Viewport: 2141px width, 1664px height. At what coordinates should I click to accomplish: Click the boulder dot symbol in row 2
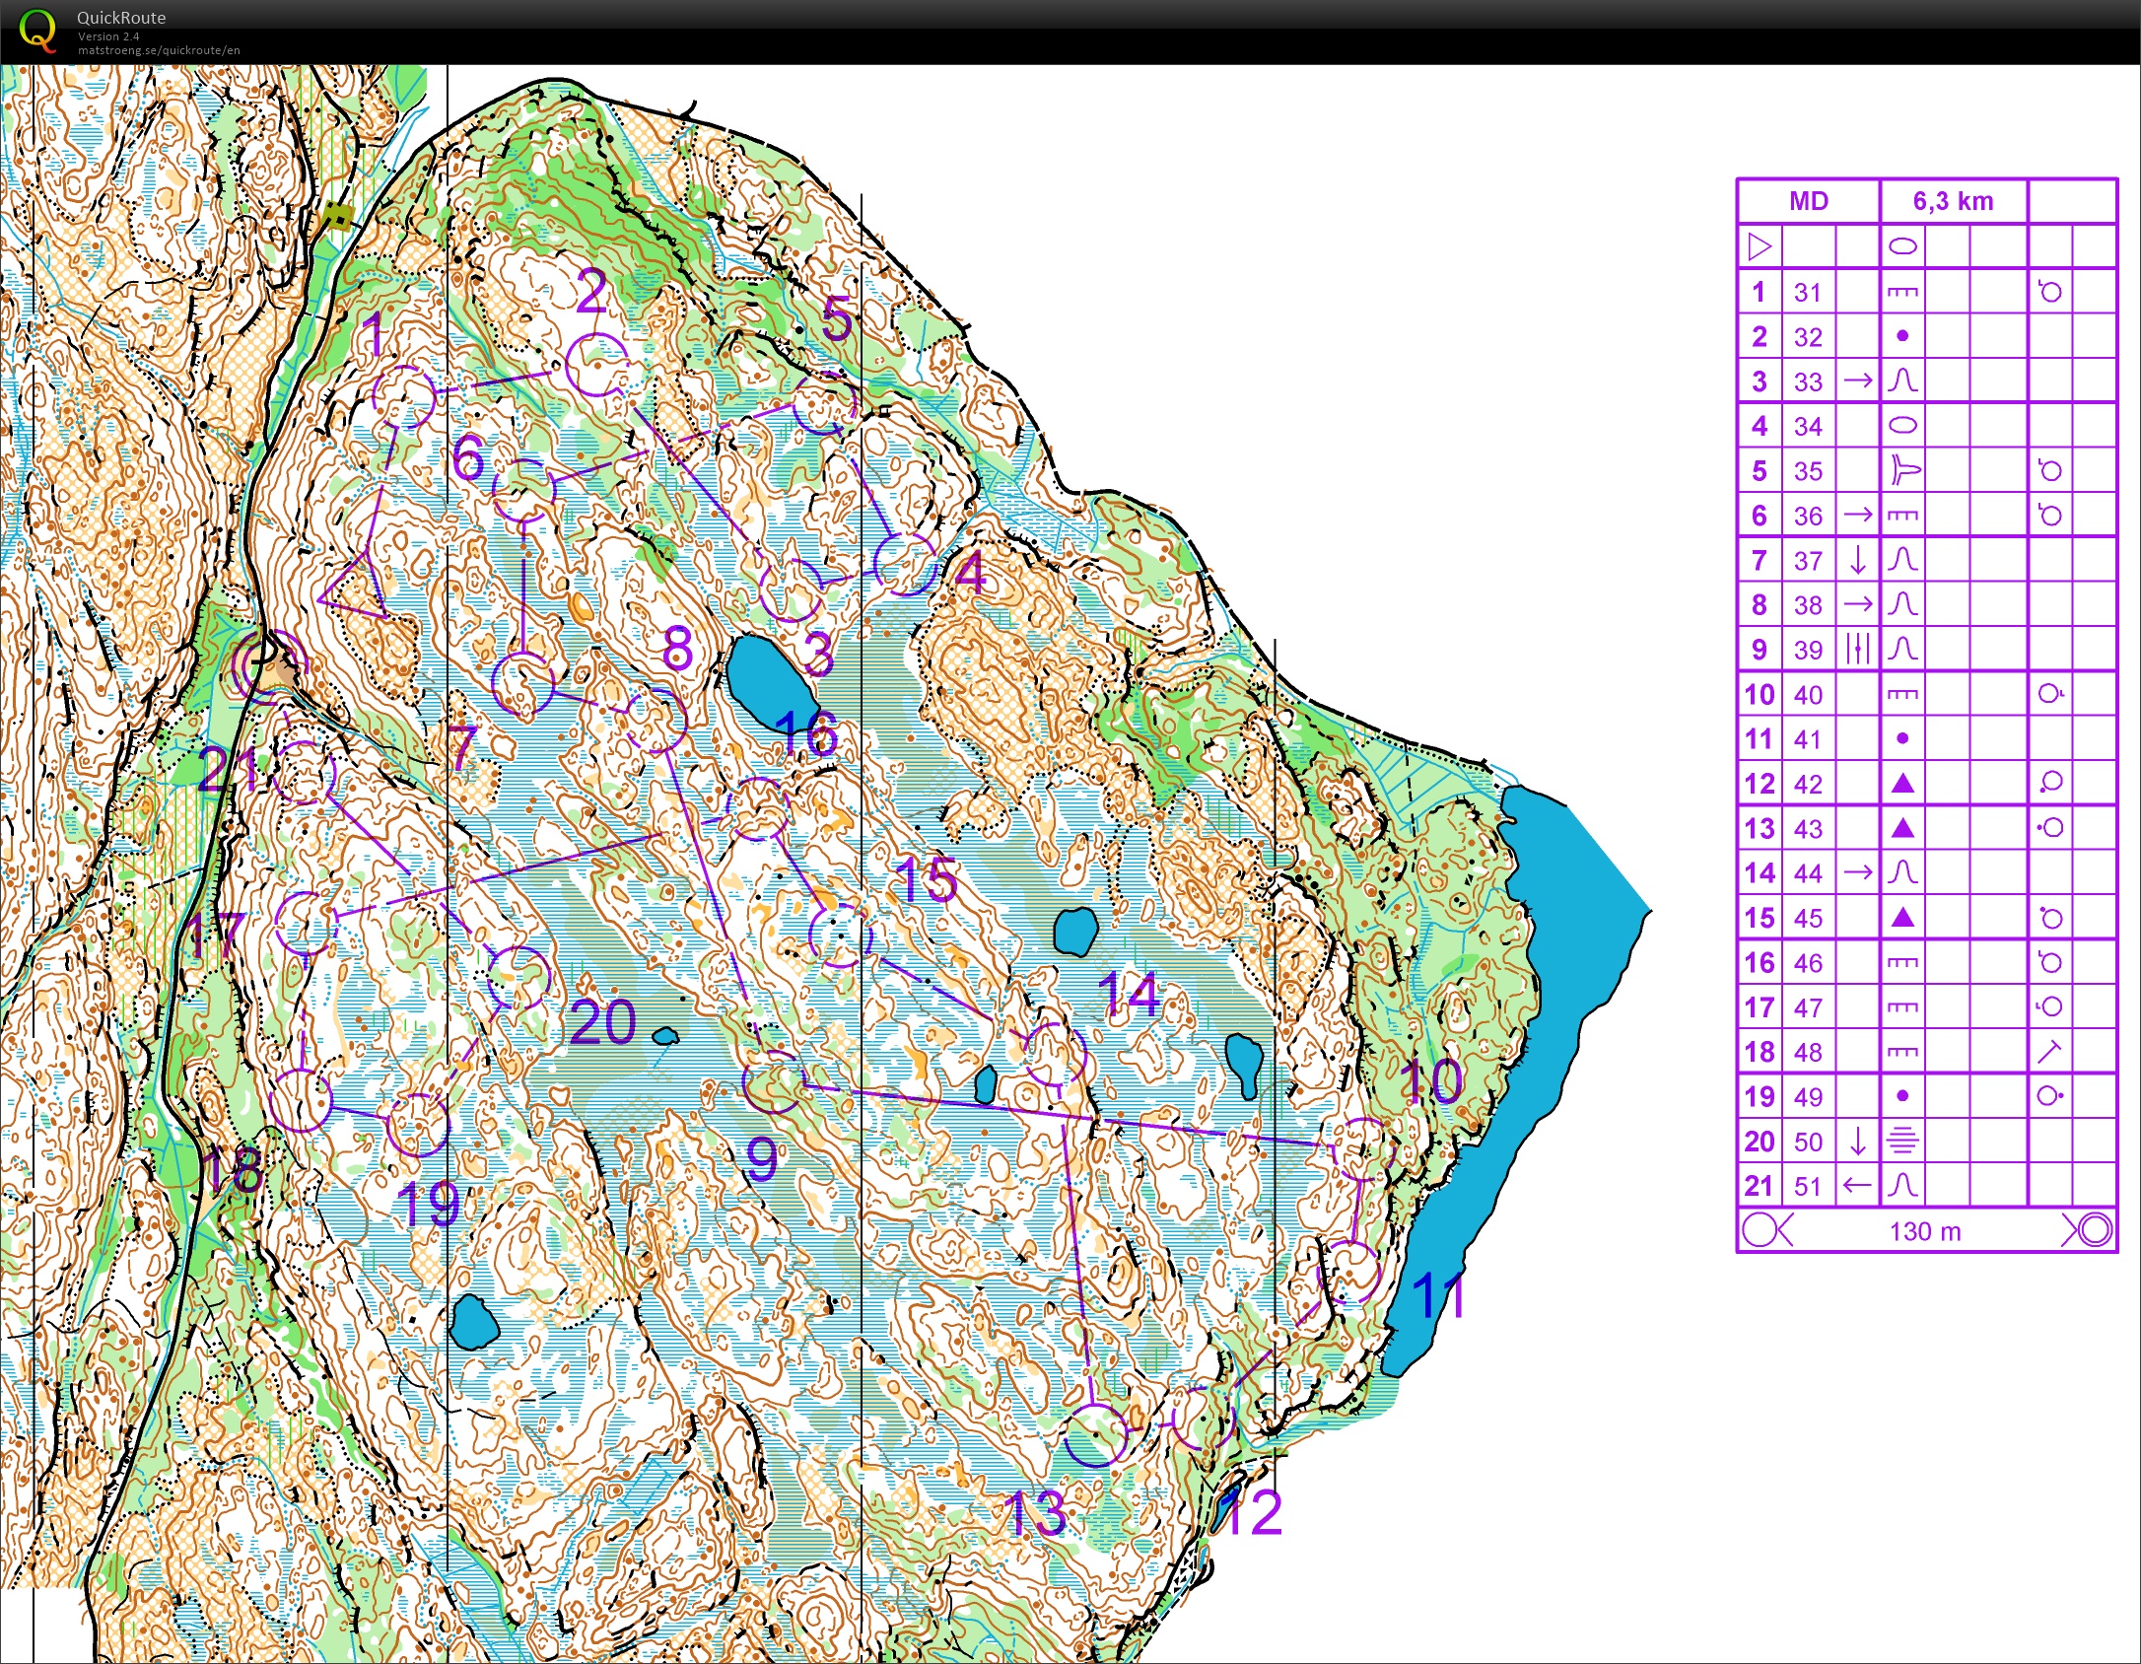pos(1902,336)
